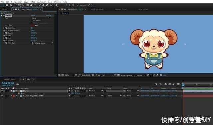Toggle the Color property stopwatch

point(6,26)
